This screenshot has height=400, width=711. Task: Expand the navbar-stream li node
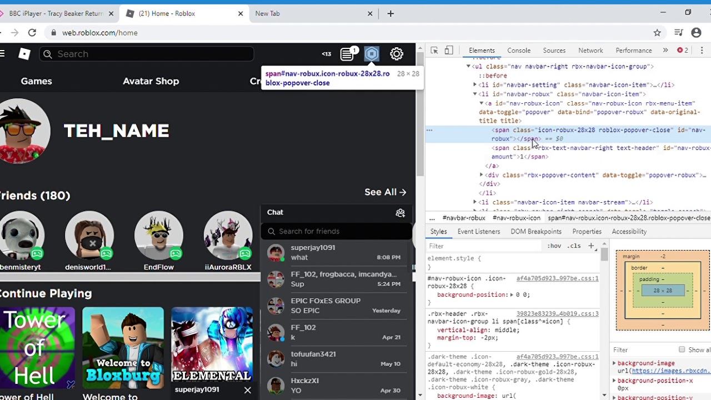(x=475, y=202)
